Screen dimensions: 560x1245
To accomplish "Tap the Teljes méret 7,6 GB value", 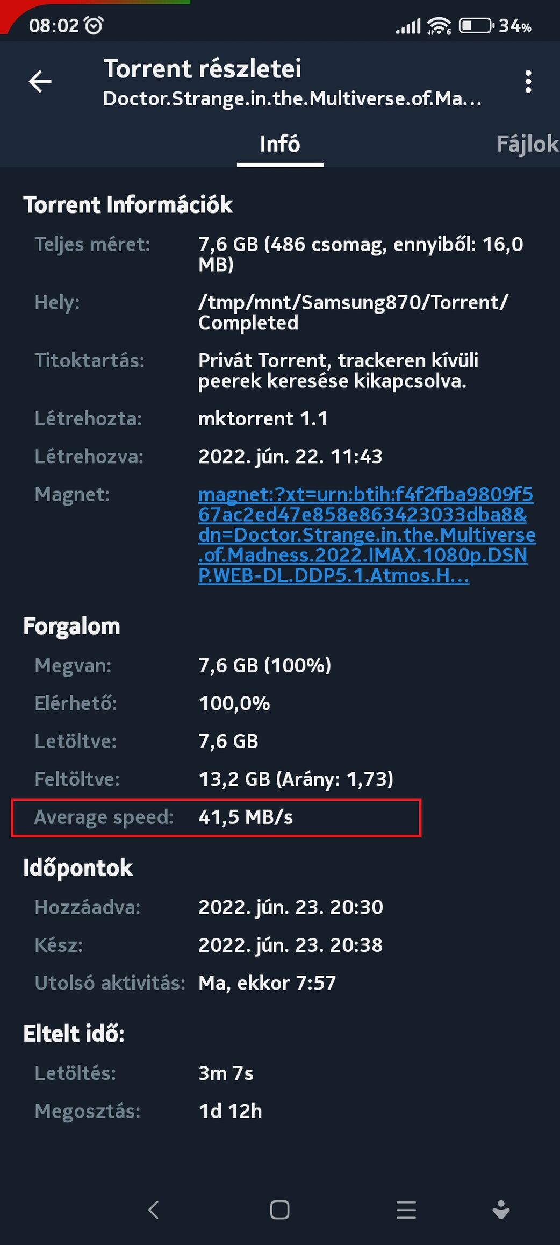I will point(361,254).
